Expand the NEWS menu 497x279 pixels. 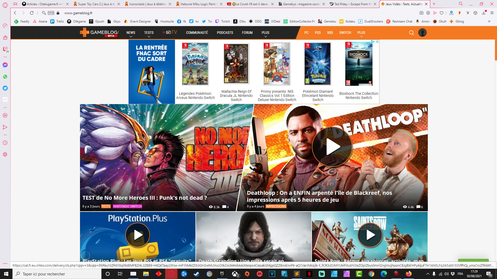pos(131,33)
